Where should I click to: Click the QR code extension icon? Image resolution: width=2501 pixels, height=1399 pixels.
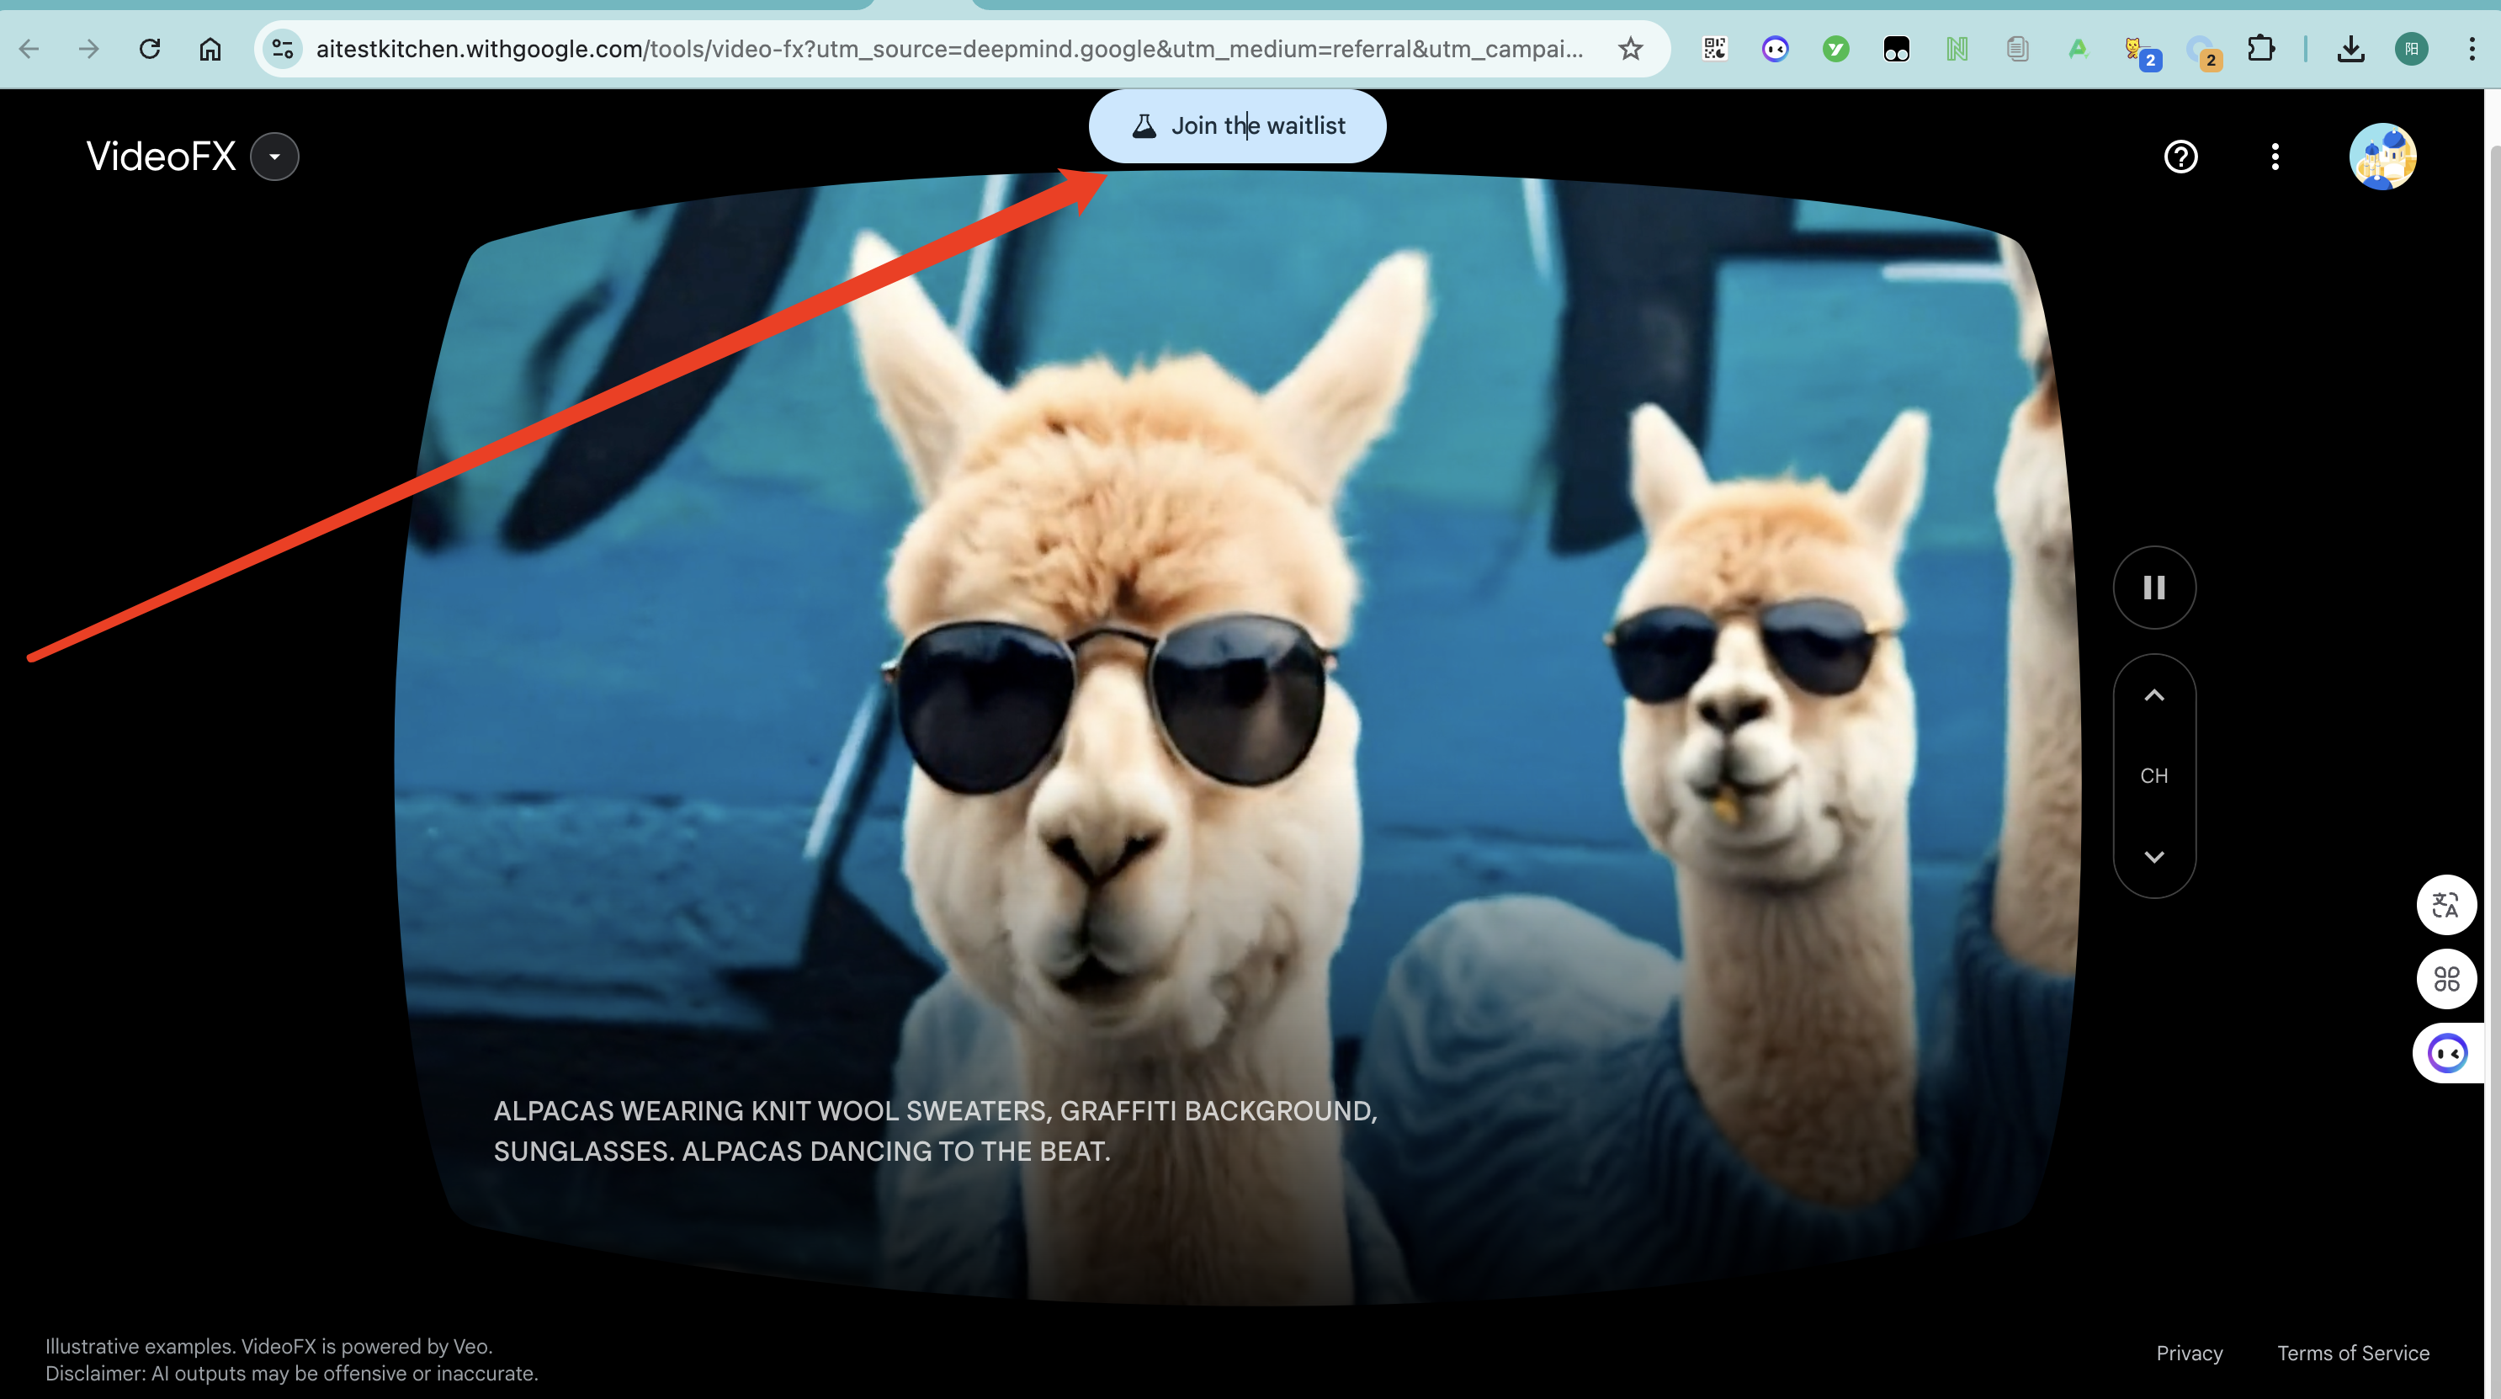pos(1714,49)
